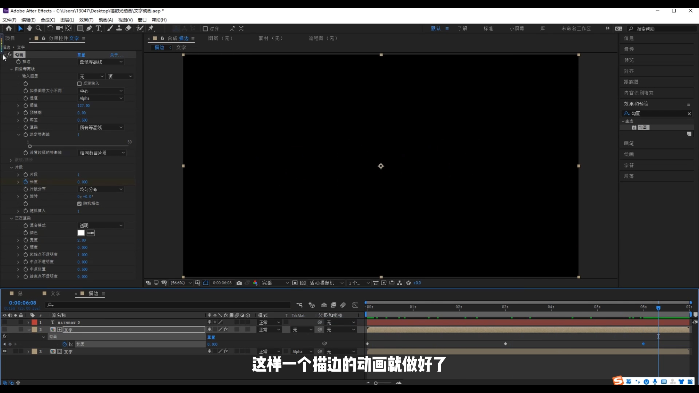
Task: Activate the Horizontal Type tool
Action: pyautogui.click(x=99, y=28)
